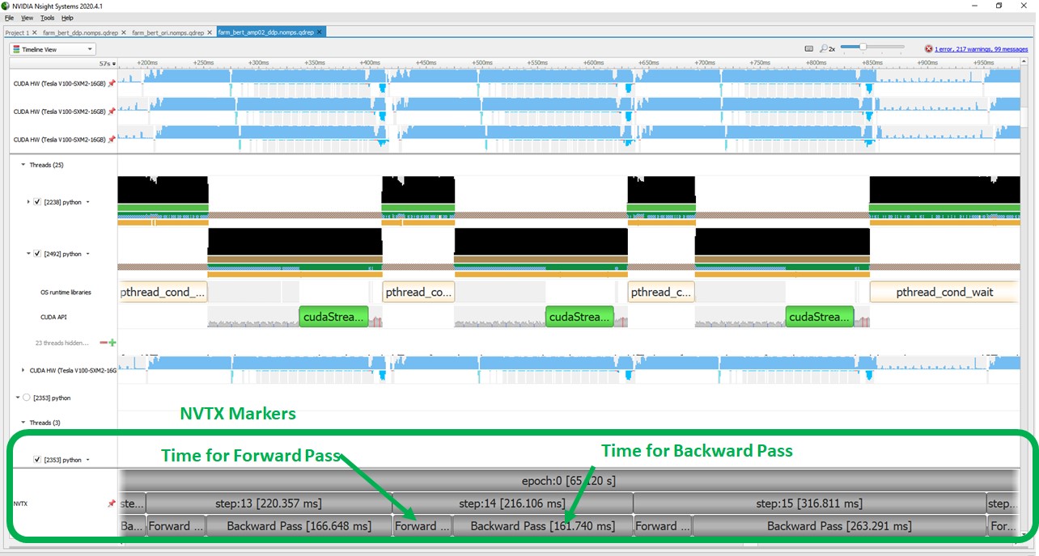Close the Project 1 tab

(35, 32)
